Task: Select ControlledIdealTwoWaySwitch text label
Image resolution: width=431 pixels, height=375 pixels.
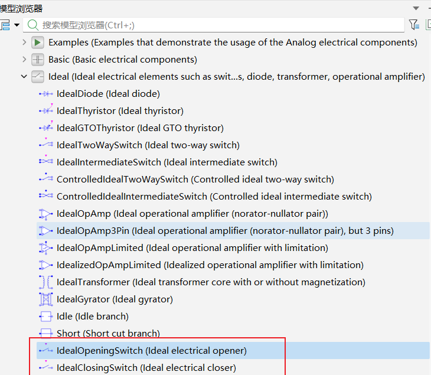Action: [195, 180]
